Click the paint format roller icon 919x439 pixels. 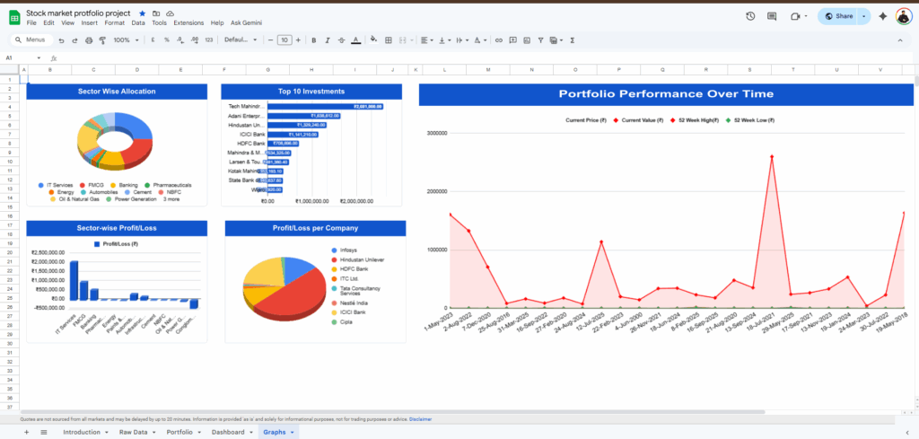[x=101, y=40]
